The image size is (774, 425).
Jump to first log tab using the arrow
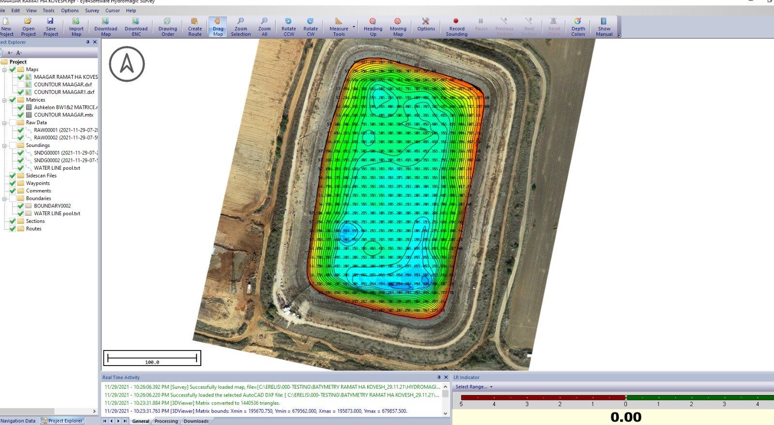pyautogui.click(x=104, y=421)
